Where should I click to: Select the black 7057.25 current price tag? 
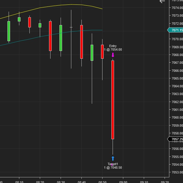click(x=175, y=139)
